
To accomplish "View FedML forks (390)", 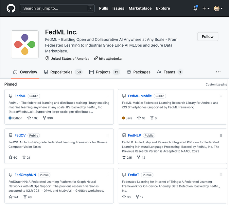I will (48, 118).
